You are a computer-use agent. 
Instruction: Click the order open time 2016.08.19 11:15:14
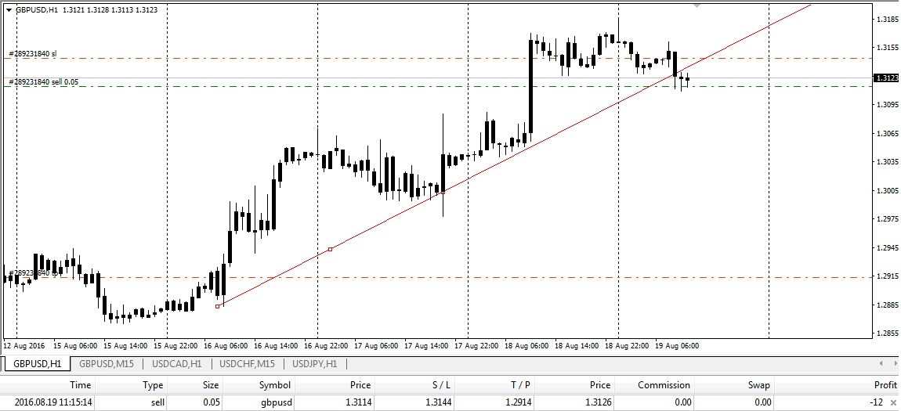click(52, 402)
